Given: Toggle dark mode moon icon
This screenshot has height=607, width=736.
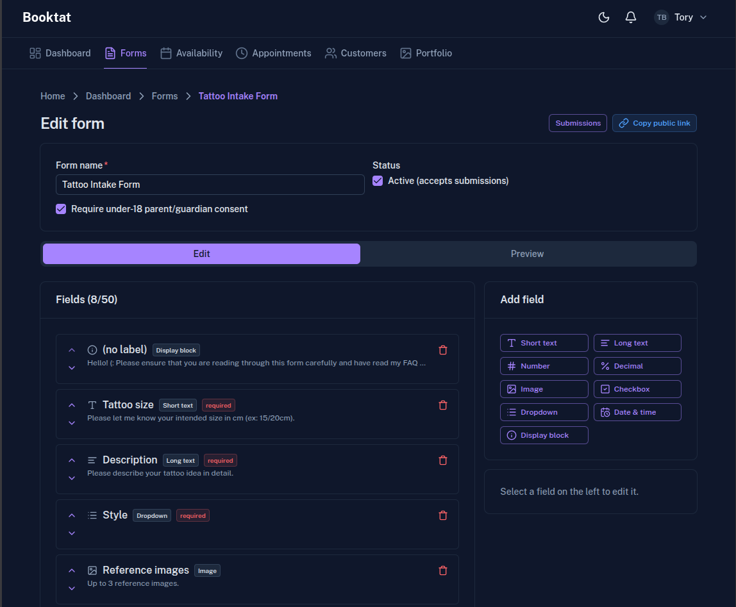Looking at the screenshot, I should coord(604,17).
